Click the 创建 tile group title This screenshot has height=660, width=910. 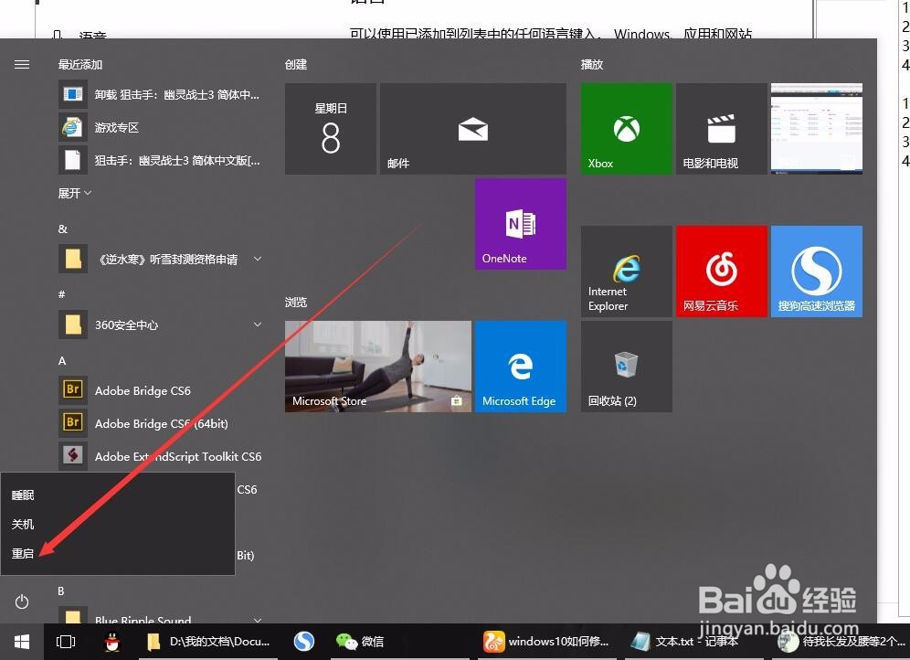pyautogui.click(x=296, y=64)
